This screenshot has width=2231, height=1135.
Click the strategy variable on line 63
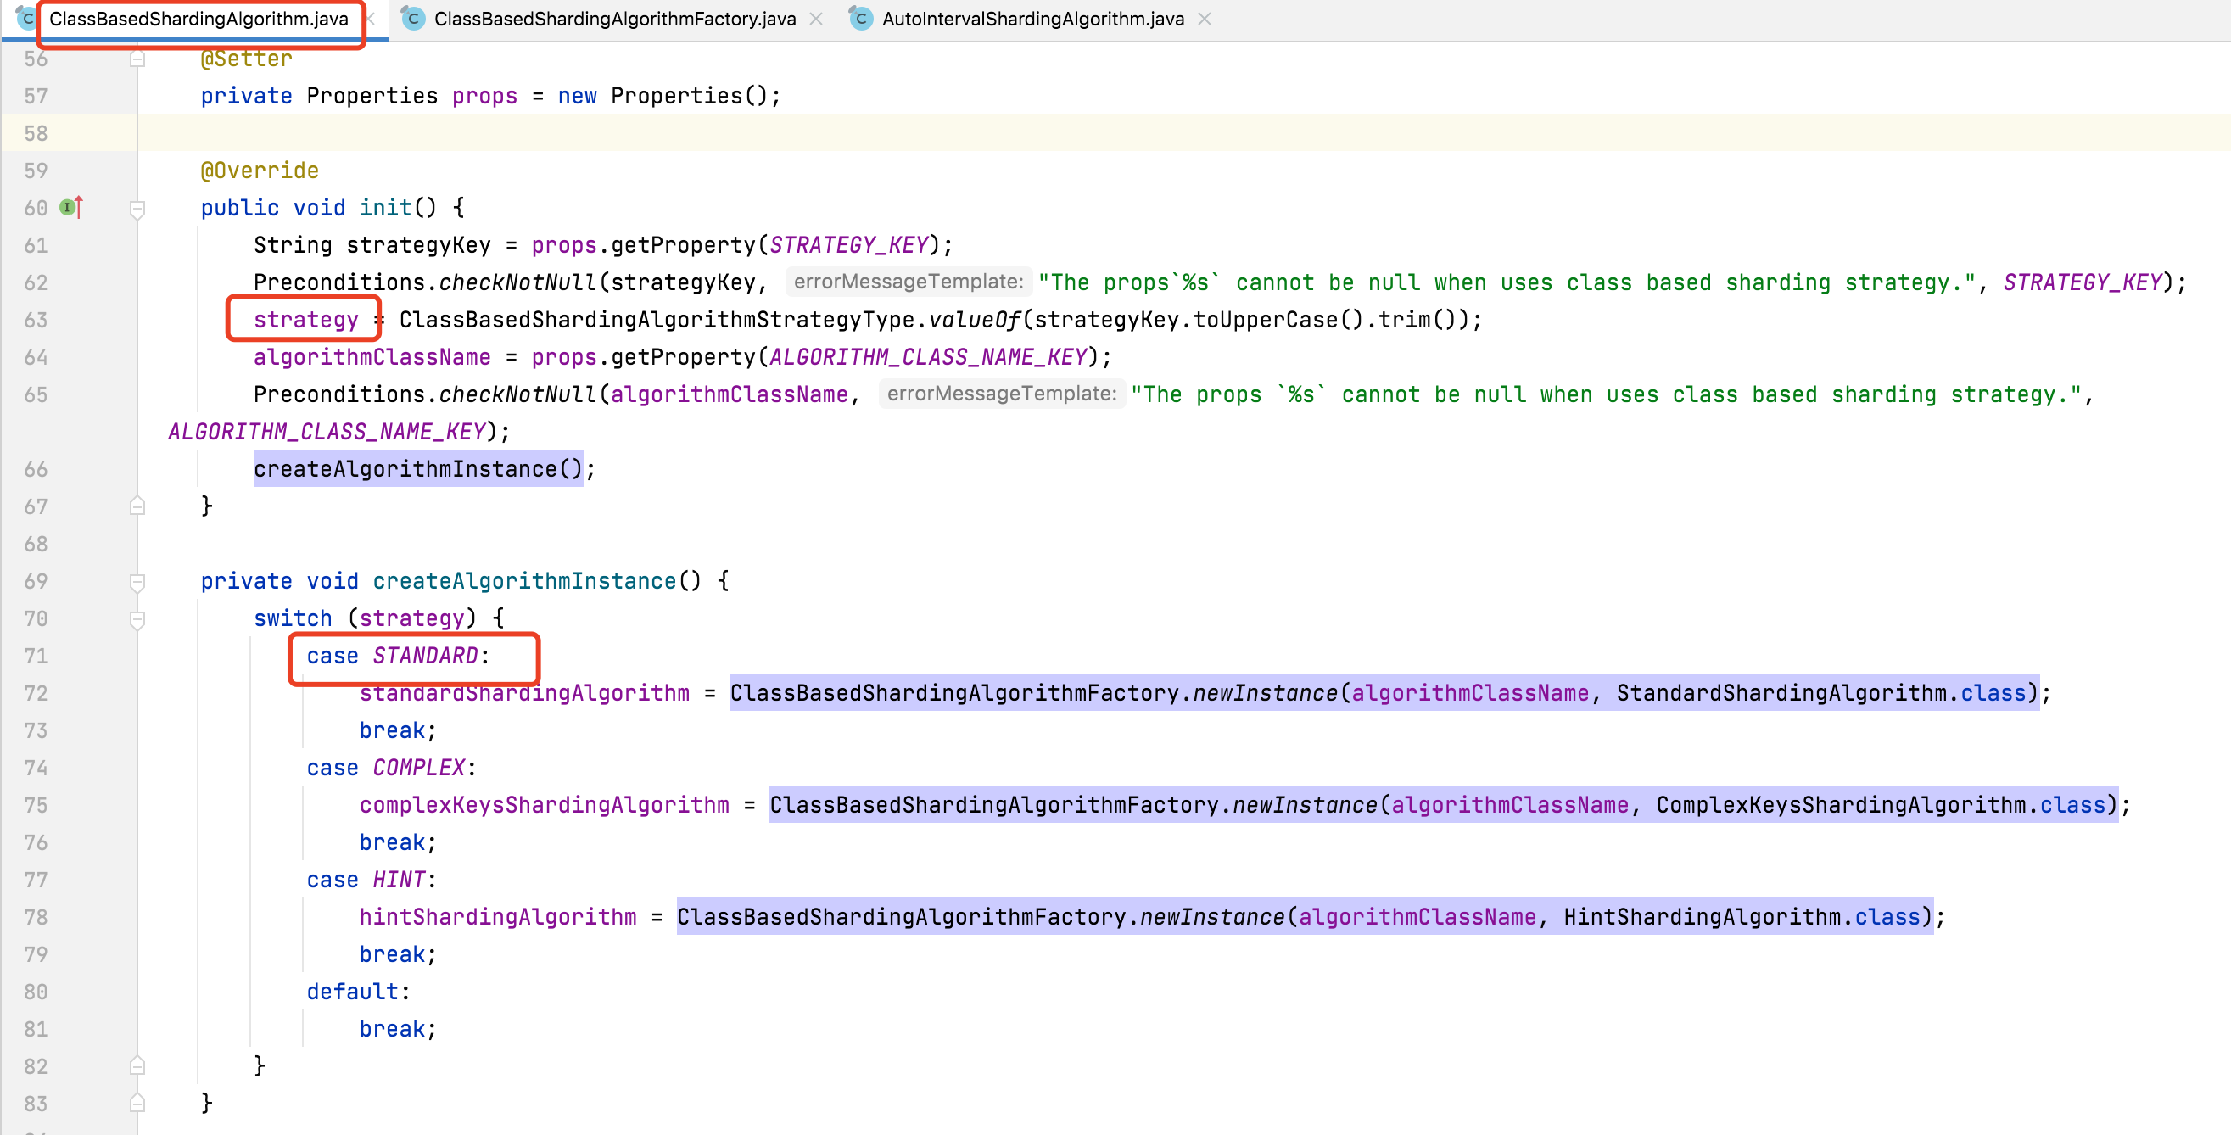click(x=305, y=319)
